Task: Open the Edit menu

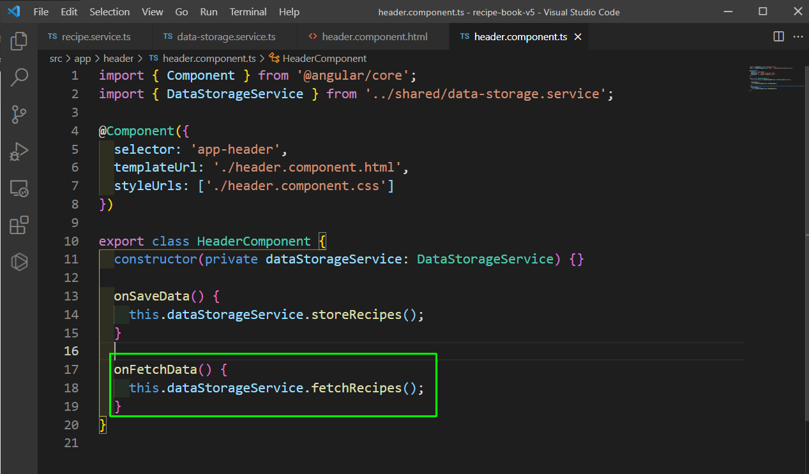Action: 69,12
